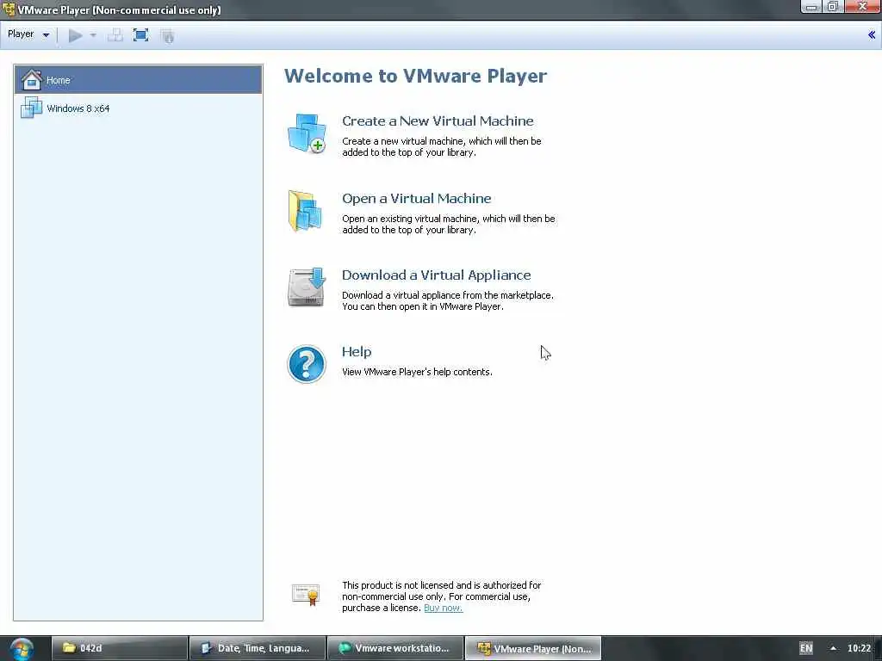Follow the Buy now link

pyautogui.click(x=444, y=608)
